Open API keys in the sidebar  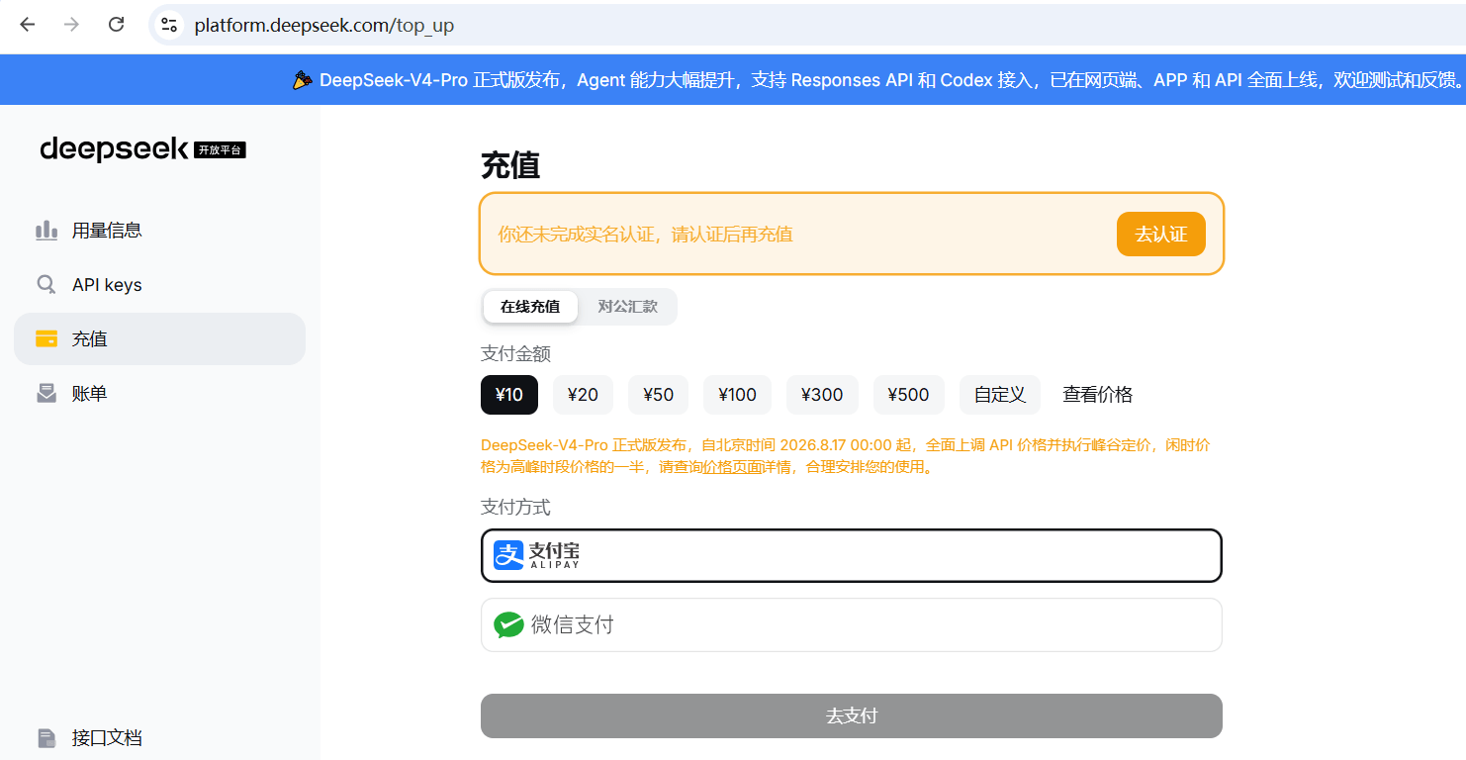159,285
